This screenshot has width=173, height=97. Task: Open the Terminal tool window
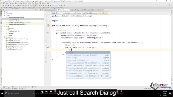15,87
